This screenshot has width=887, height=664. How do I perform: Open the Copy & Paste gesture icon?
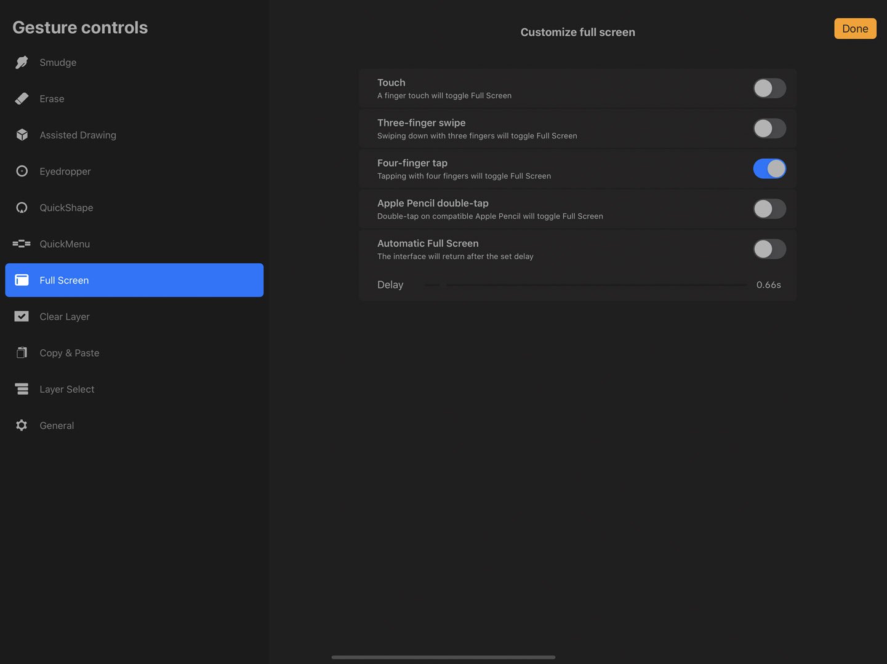[x=22, y=352]
